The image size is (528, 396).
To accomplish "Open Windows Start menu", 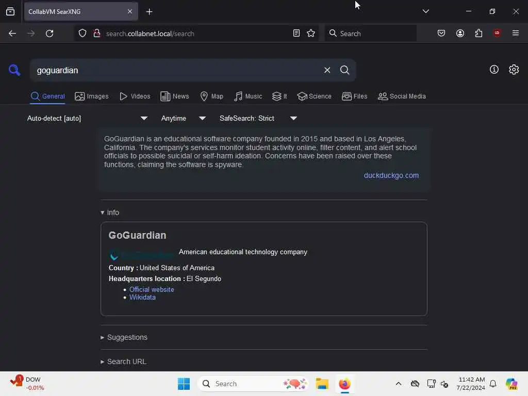I will point(184,384).
